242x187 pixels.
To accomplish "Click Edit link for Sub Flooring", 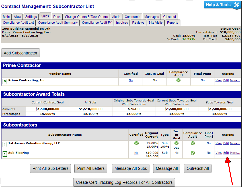I will [x=226, y=153].
